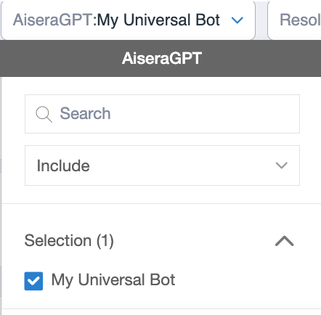
Task: Focus the Search input field
Action: tap(162, 114)
